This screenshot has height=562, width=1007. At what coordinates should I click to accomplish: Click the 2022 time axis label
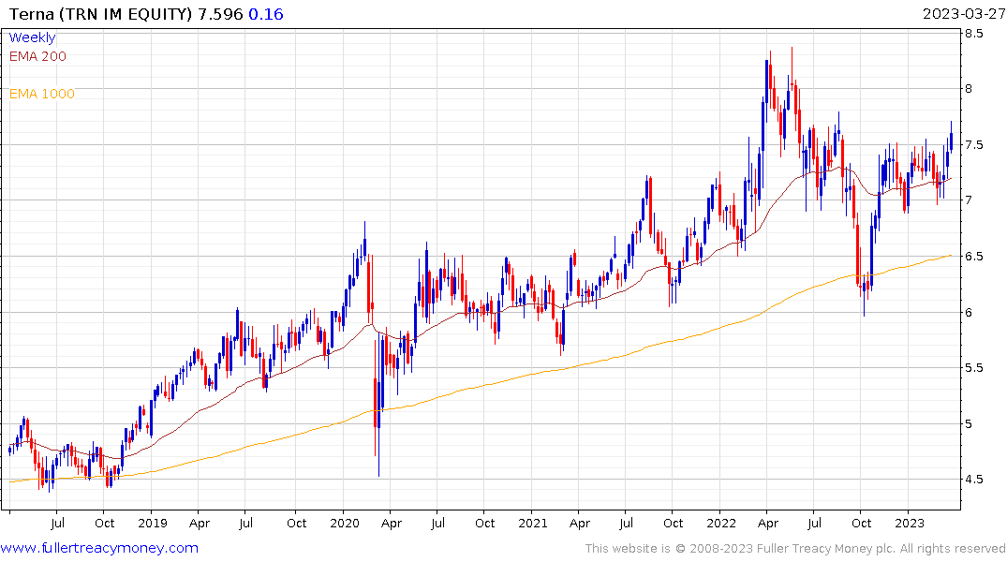[x=721, y=524]
